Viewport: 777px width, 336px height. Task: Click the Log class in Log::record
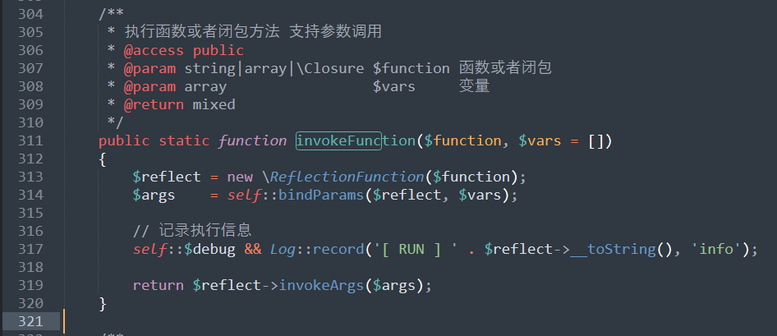[x=283, y=249]
